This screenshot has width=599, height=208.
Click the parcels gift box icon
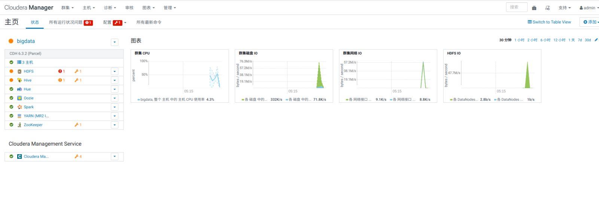[534, 8]
